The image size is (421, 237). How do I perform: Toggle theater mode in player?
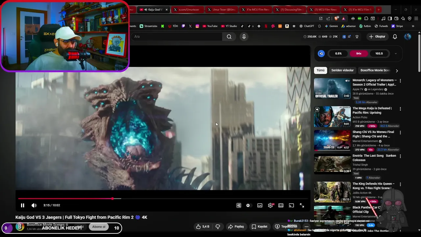pos(281,205)
